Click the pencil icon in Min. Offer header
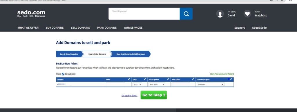 [193, 79]
